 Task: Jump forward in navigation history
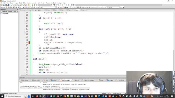coord(4,7)
